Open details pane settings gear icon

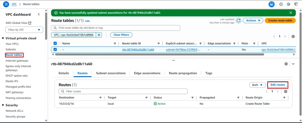[286, 64]
